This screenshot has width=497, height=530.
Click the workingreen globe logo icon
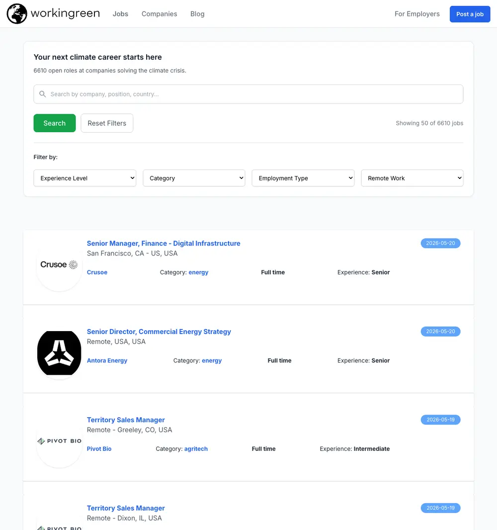(x=17, y=14)
